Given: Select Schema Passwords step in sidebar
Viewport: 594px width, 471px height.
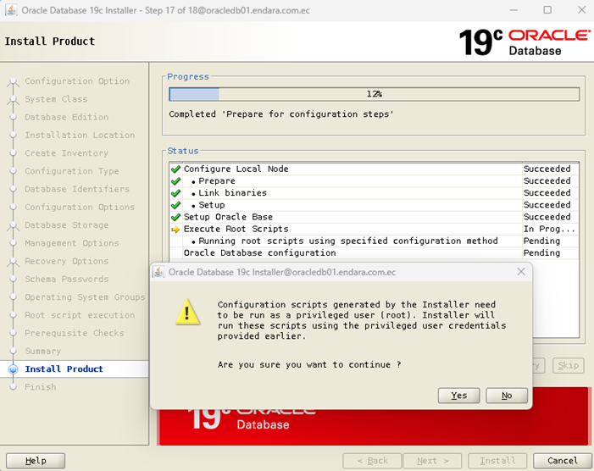Looking at the screenshot, I should (67, 279).
